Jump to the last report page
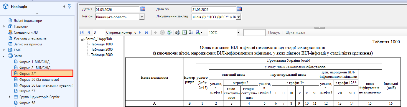Image resolution: width=407 pixels, height=107 pixels. click(x=146, y=32)
